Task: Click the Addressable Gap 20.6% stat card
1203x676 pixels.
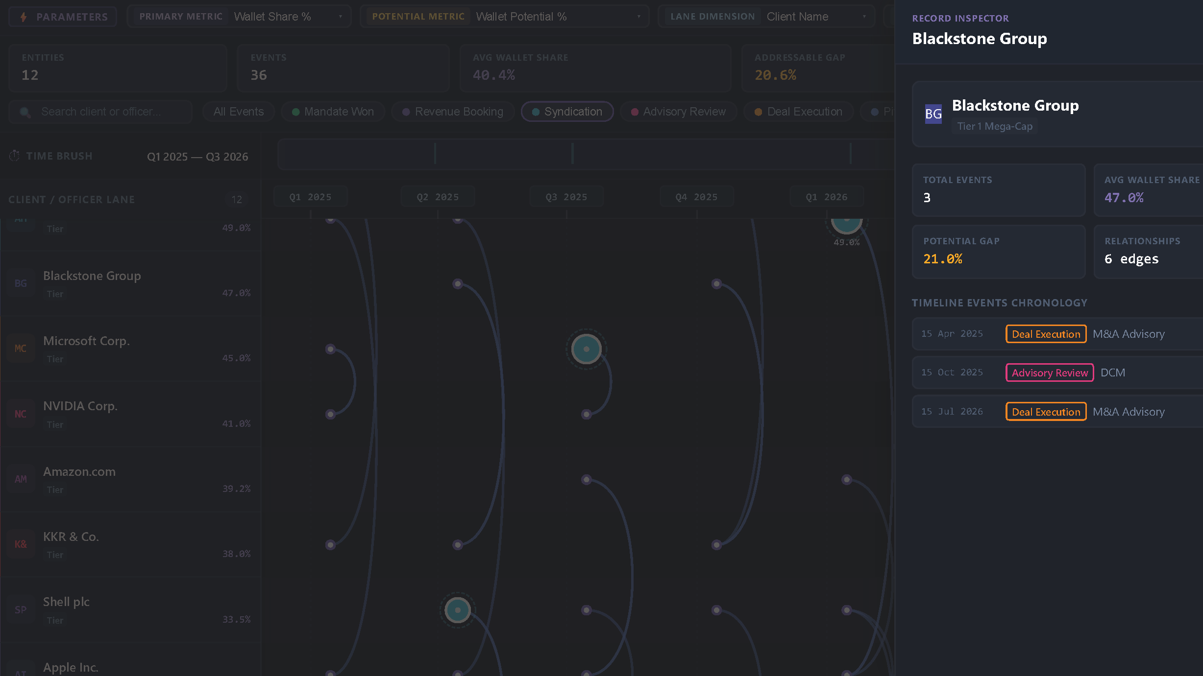Action: point(817,68)
